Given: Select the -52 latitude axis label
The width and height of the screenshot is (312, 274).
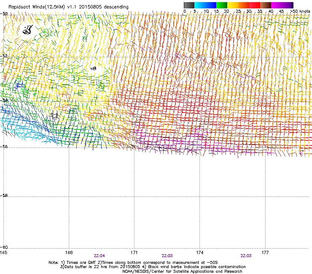Looking at the screenshot, I should (4, 56).
